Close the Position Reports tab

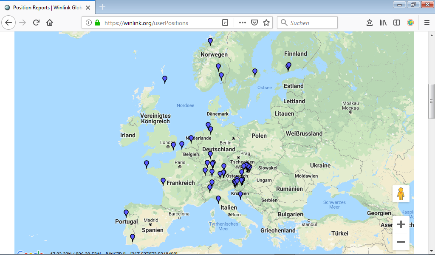pos(88,8)
